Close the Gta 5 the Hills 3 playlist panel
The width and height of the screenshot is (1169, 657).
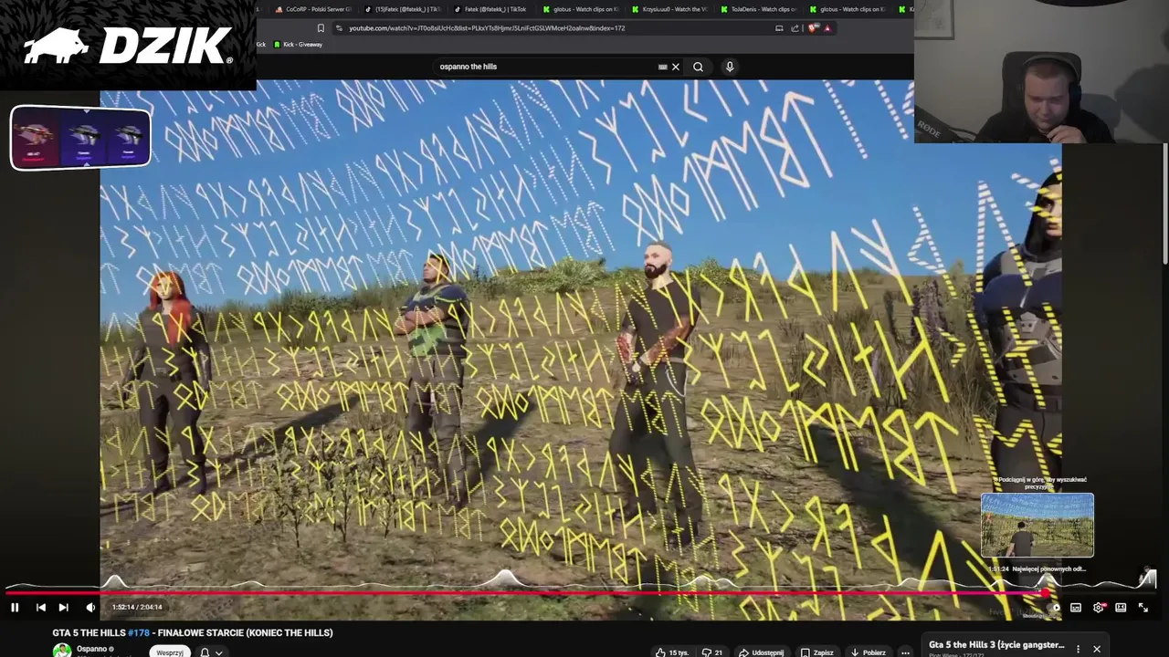coord(1097,649)
